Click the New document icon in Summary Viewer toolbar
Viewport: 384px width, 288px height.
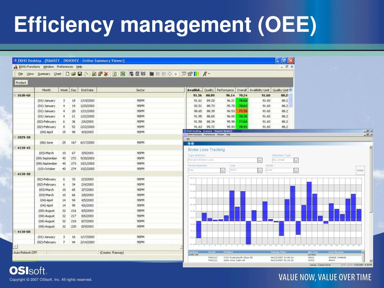(67, 74)
